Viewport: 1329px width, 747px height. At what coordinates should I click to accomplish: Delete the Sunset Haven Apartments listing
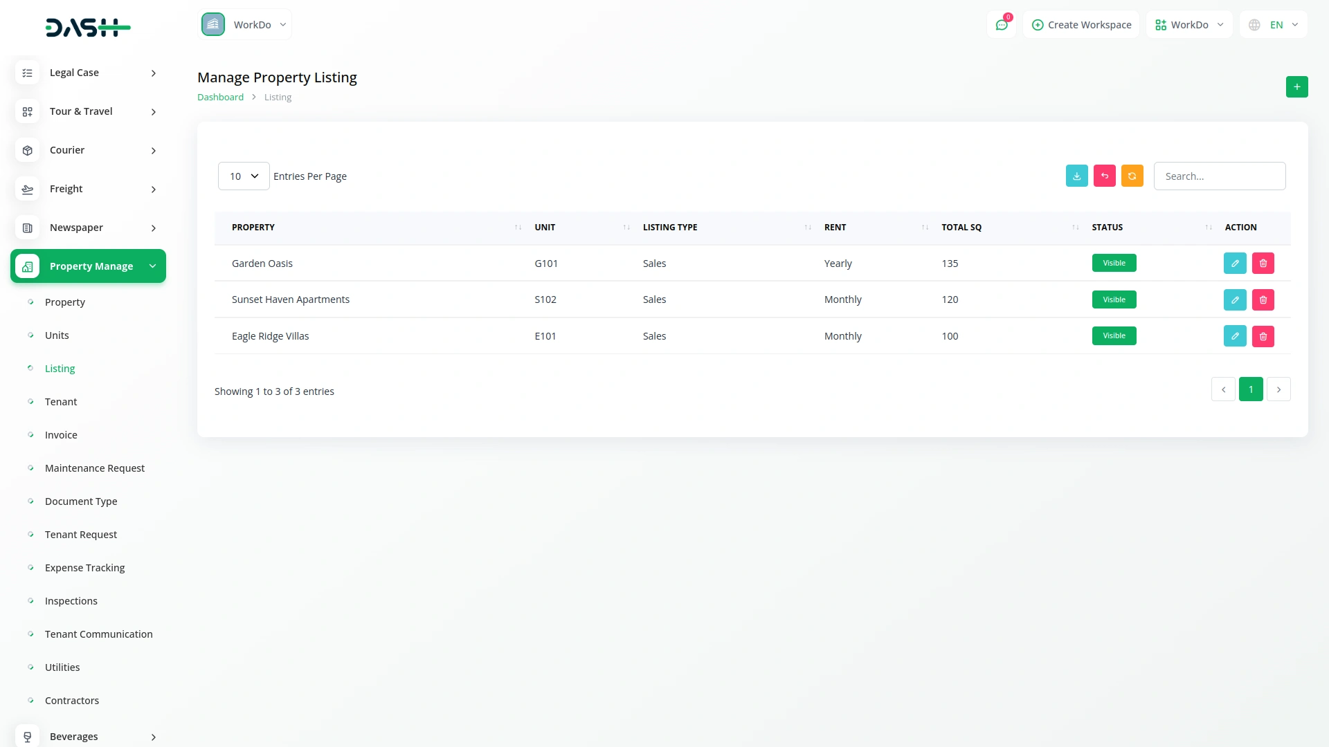pos(1263,299)
